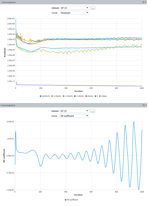Image resolution: width=148 pixels, height=206 pixels.
Task: Click the -1.65e-01 tick label
Action: pyautogui.click(x=10, y=190)
